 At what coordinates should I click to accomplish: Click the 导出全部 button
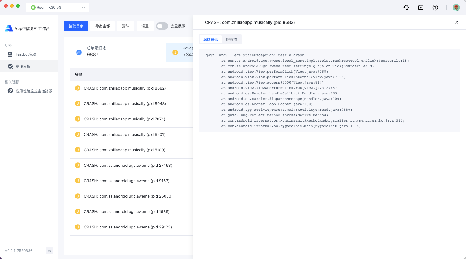click(103, 26)
